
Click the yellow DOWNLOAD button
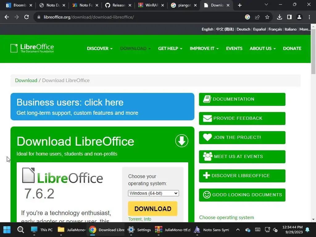pos(153,209)
